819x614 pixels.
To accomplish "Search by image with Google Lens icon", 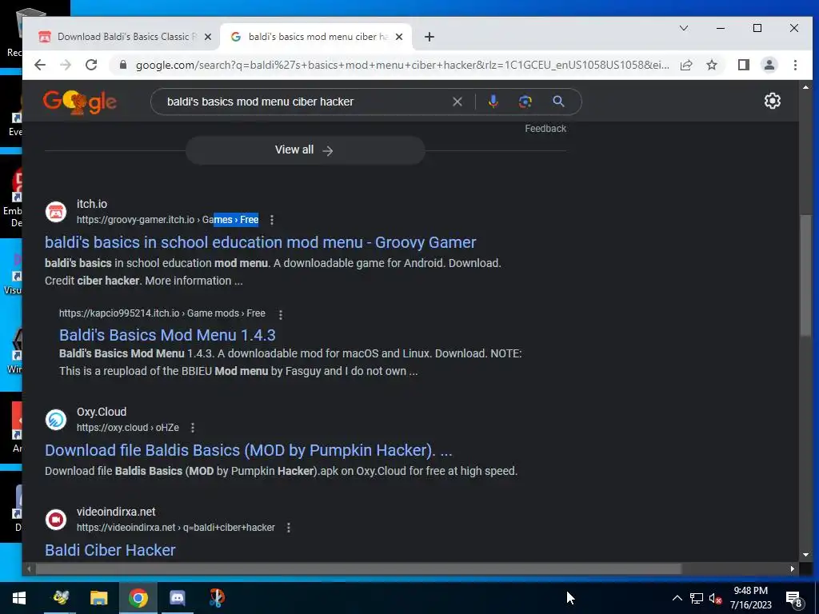I will (525, 102).
